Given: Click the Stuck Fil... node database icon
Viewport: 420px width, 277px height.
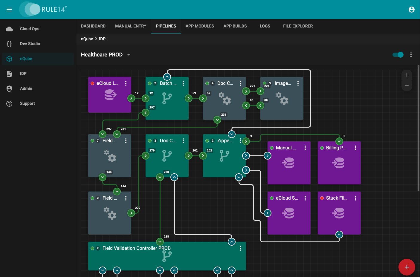Looking at the screenshot, I should (339, 213).
